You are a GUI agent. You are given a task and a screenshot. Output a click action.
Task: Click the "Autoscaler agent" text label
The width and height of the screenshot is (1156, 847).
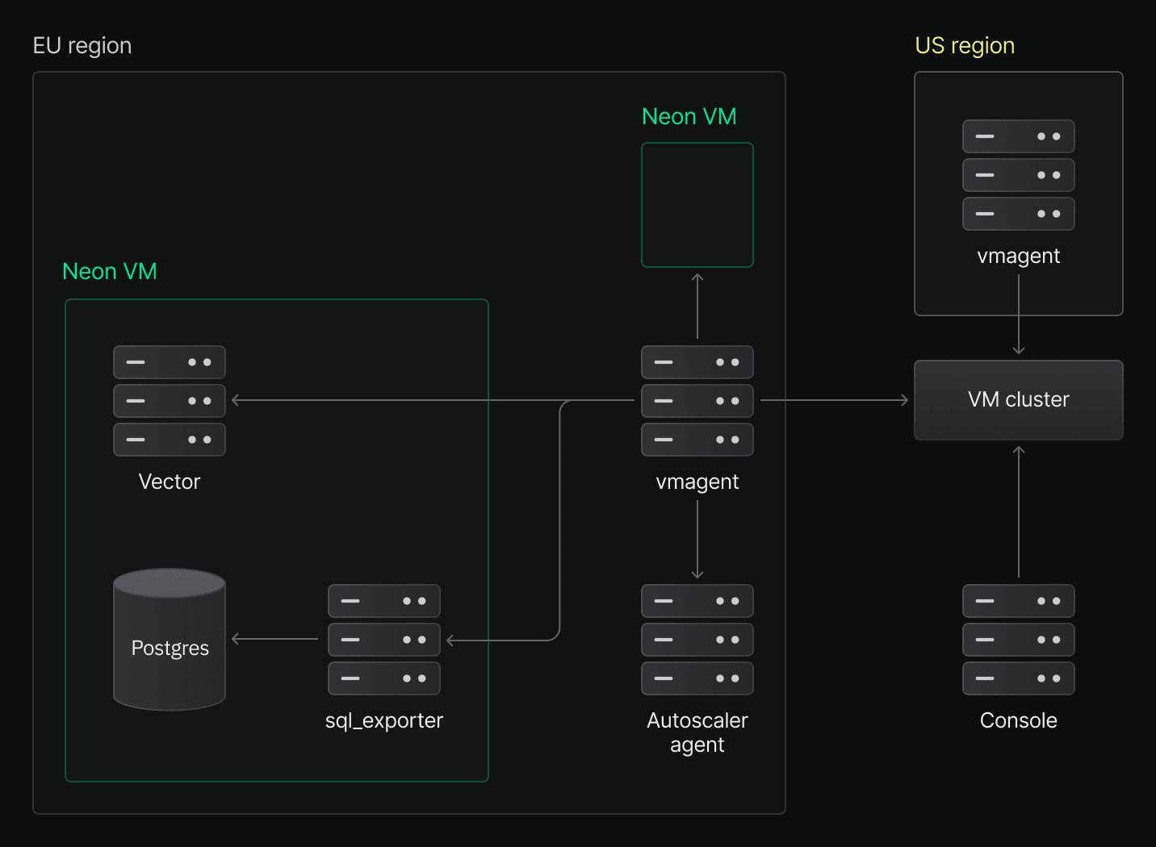[x=697, y=732]
